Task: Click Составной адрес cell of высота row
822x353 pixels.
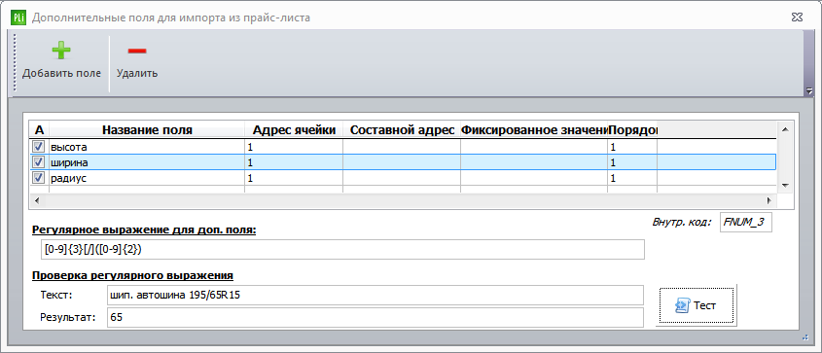Action: tap(402, 147)
